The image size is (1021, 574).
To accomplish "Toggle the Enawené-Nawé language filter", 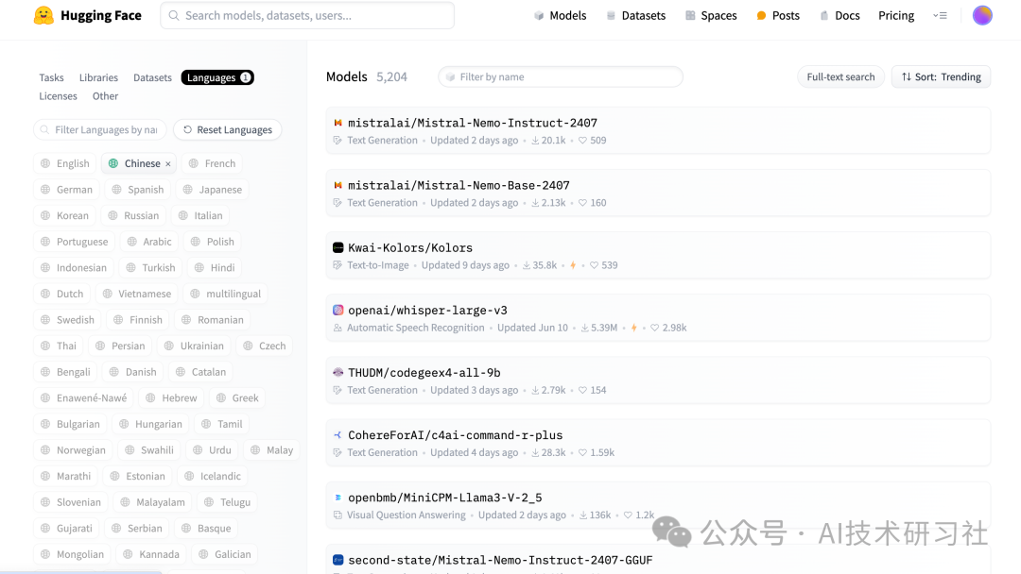I will [84, 397].
